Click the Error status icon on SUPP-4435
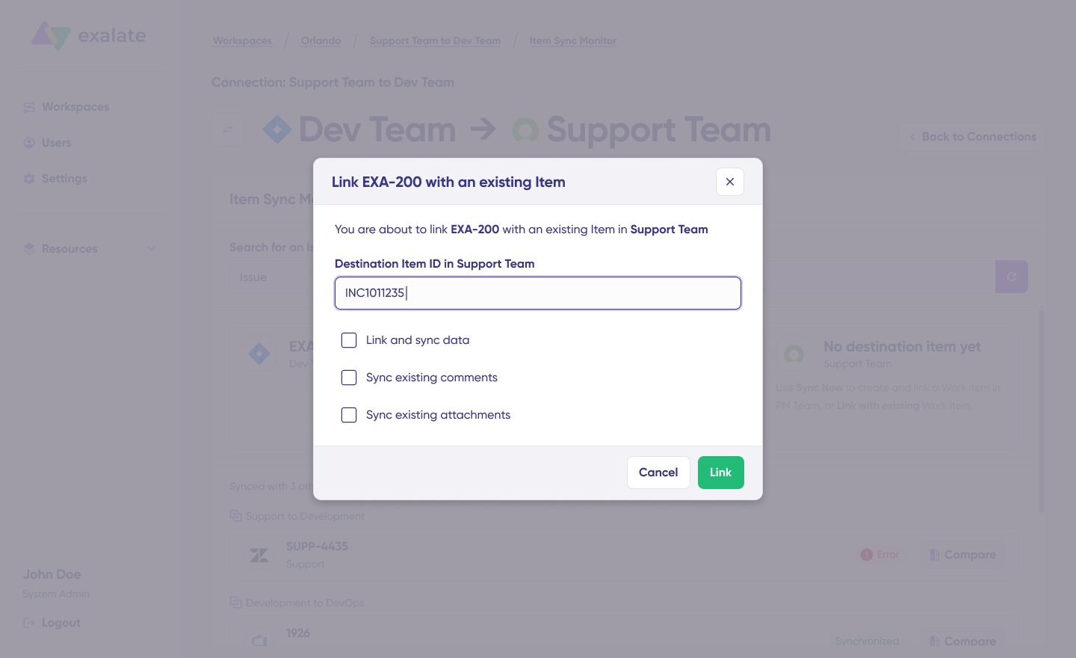Image resolution: width=1076 pixels, height=658 pixels. coord(866,555)
